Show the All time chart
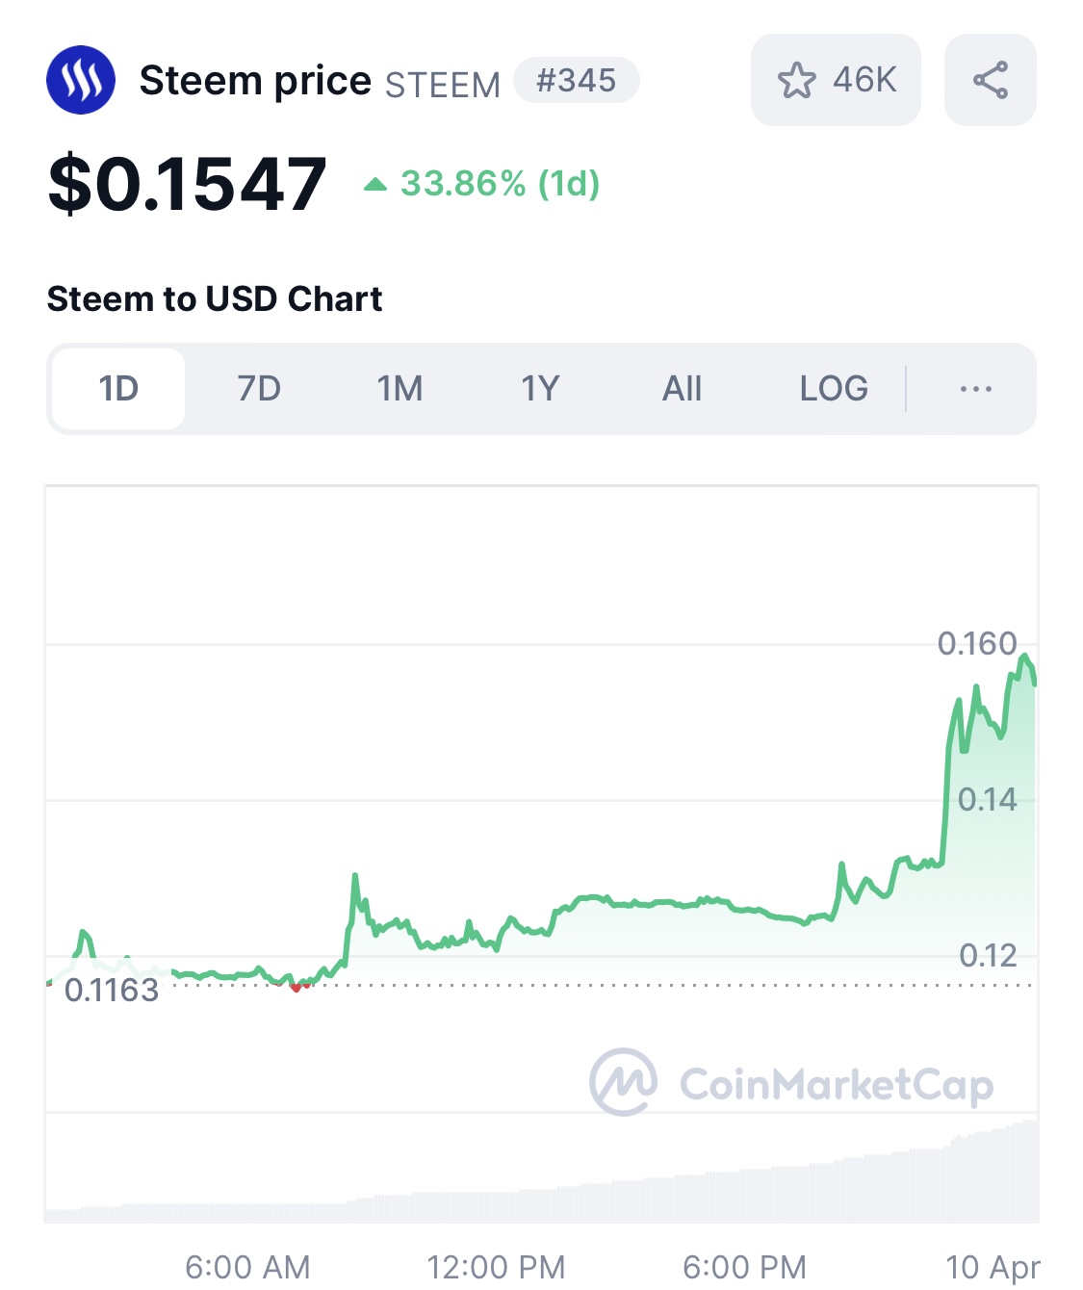The image size is (1083, 1290). click(x=682, y=389)
